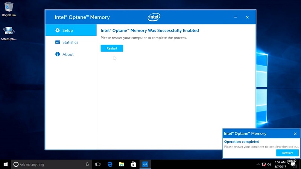Click the Intel logo in title bar
301x169 pixels.
point(154,17)
